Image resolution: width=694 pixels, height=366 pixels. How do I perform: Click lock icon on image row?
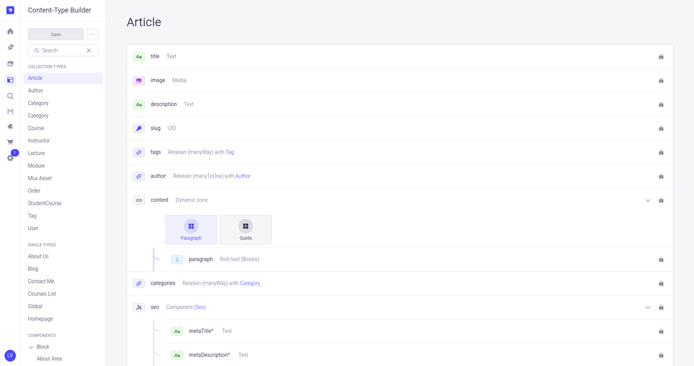(661, 81)
